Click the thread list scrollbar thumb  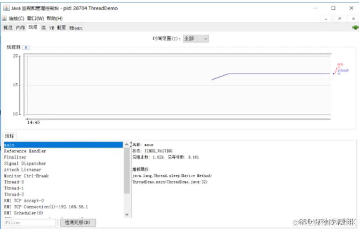(127, 170)
